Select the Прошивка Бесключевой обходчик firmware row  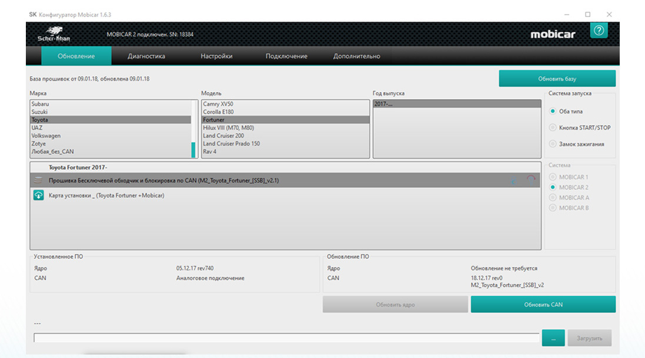(x=286, y=180)
